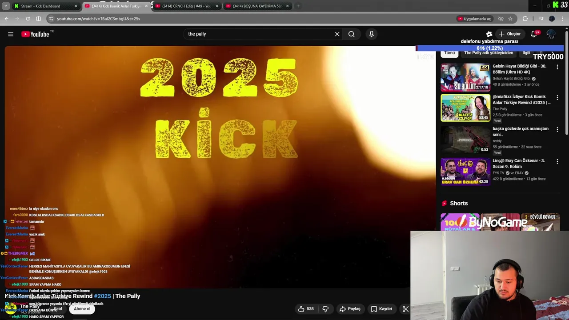Open YouTube notifications bell

point(534,34)
